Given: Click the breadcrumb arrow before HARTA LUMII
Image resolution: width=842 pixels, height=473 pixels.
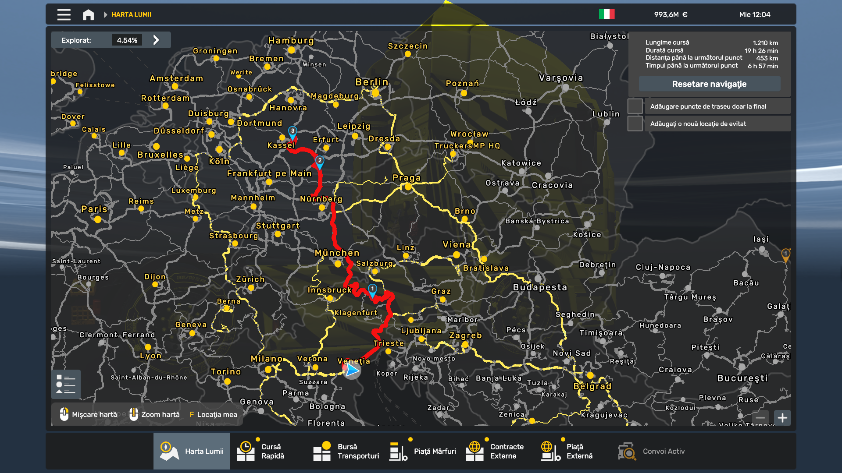Looking at the screenshot, I should 105,14.
